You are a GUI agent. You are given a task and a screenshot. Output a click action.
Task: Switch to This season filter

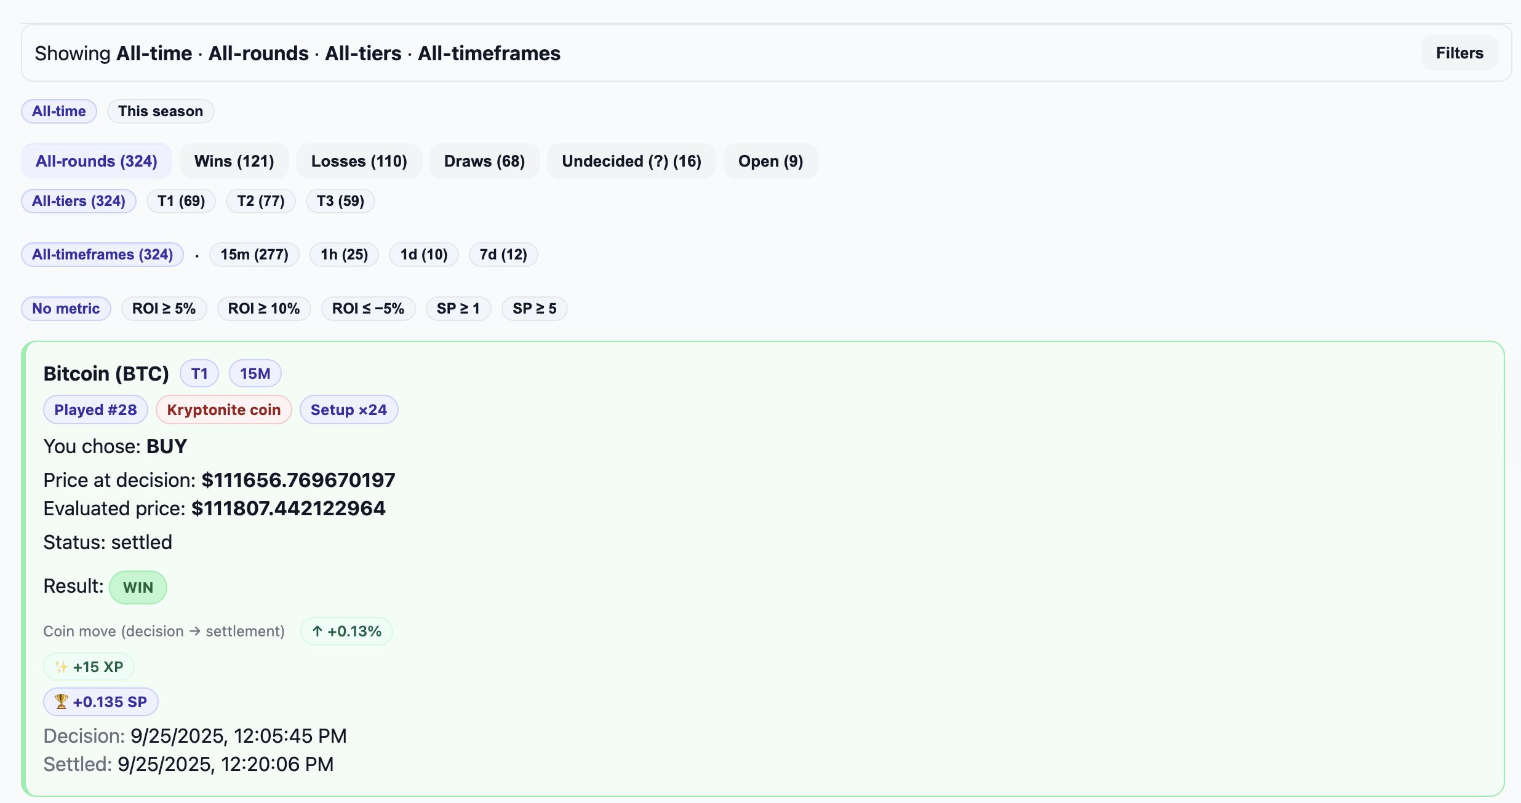(160, 111)
